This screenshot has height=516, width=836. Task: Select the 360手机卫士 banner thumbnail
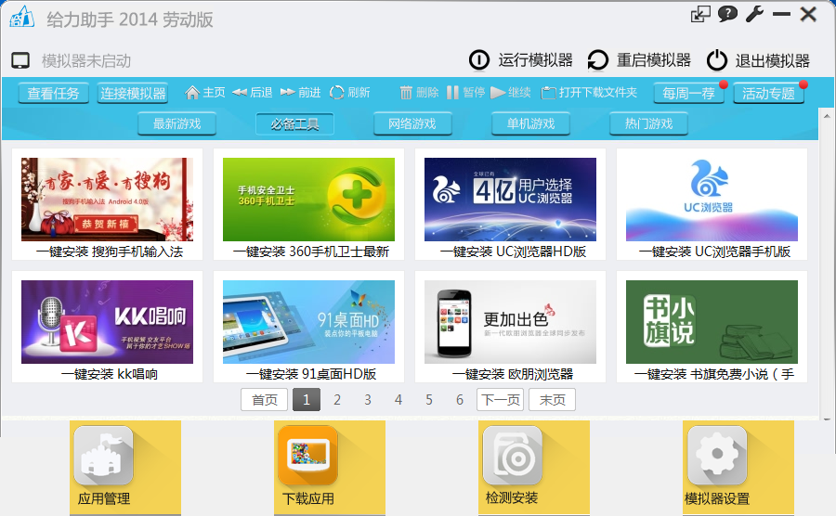(308, 200)
